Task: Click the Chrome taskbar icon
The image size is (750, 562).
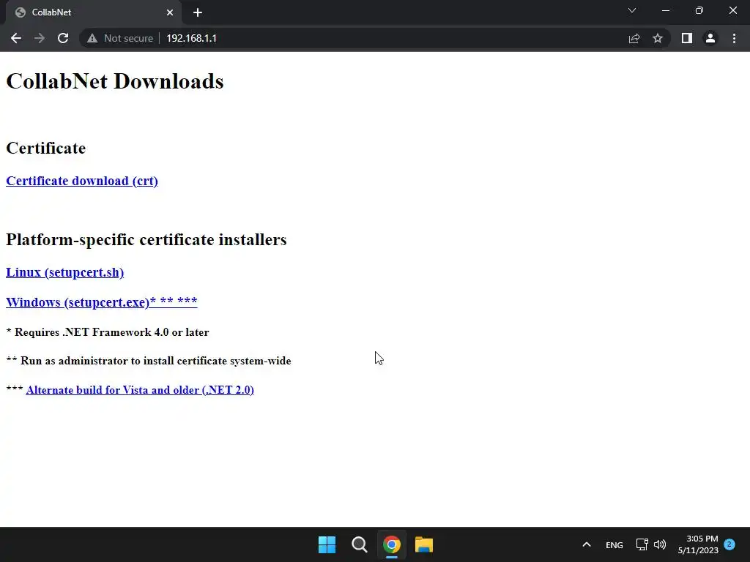Action: pyautogui.click(x=391, y=544)
